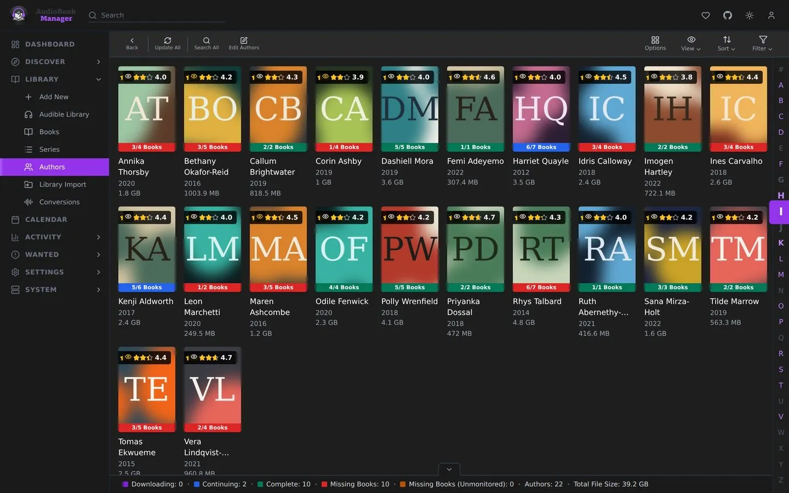Select Add New in Library menu
789x493 pixels.
point(54,97)
